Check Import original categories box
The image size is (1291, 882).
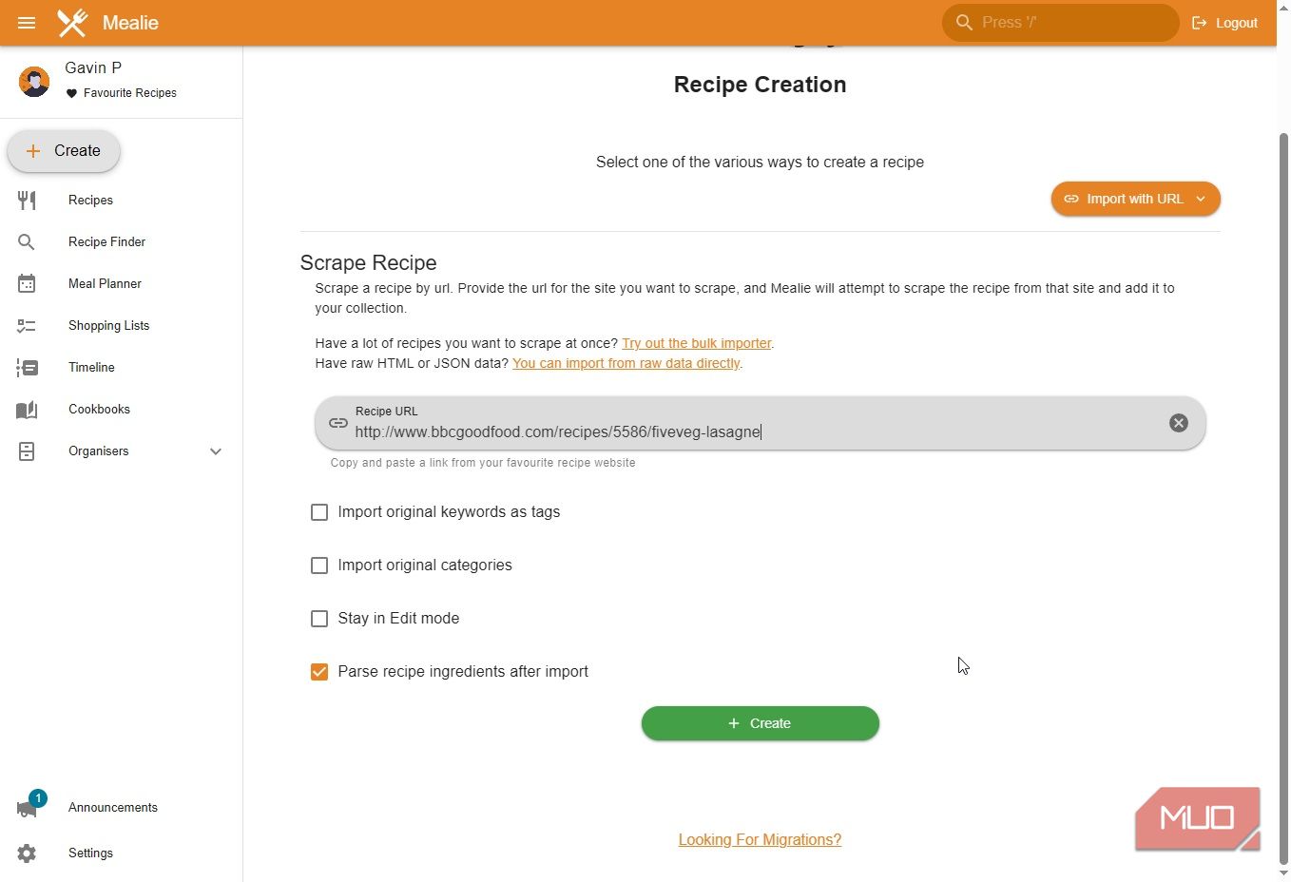tap(319, 566)
